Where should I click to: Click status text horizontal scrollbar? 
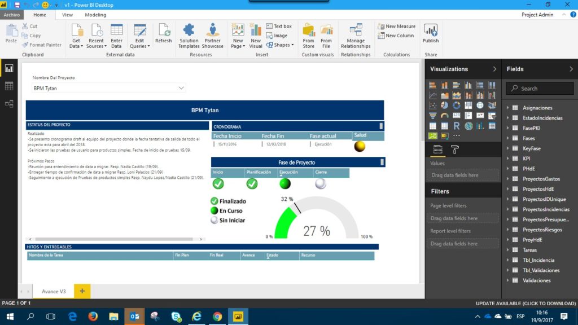115,239
